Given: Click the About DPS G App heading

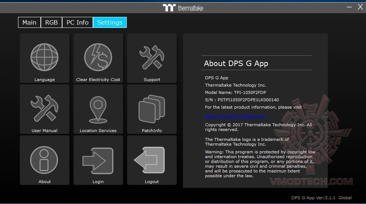Looking at the screenshot, I should coord(236,63).
